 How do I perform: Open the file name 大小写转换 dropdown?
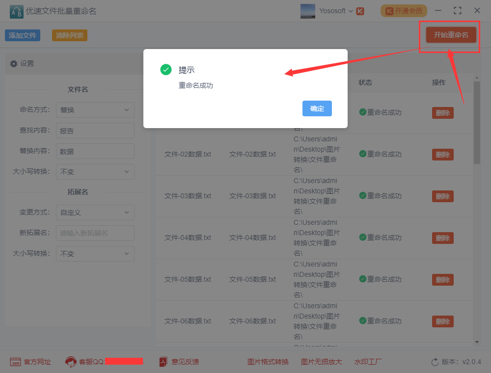click(x=95, y=172)
